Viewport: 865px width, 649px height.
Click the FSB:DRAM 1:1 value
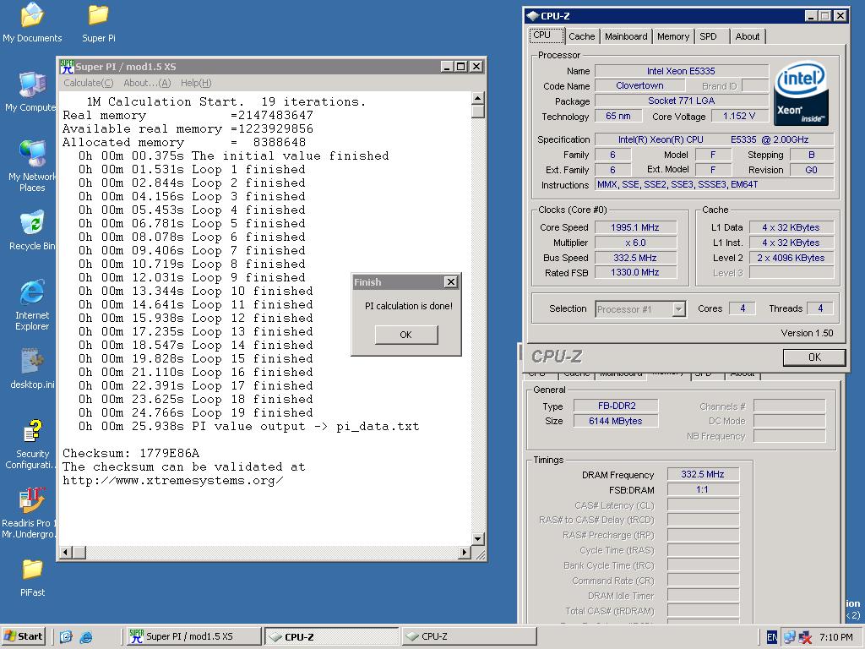[x=702, y=489]
